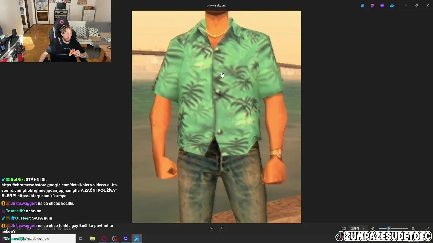
Task: Click the zoom to fit icon
Action: (x=344, y=228)
